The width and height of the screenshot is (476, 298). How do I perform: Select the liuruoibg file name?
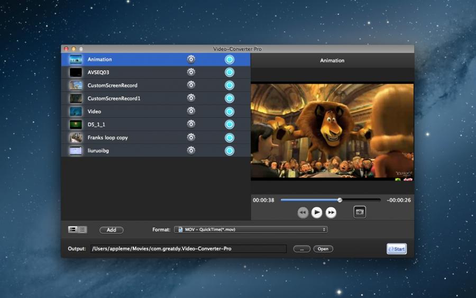tap(98, 151)
